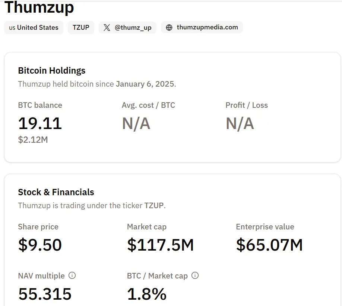Click the Stock & Financials heading

tap(56, 192)
